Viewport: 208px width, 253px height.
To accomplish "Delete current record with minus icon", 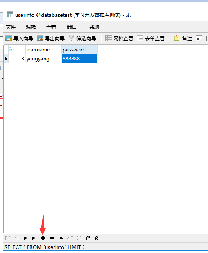I will 52,238.
